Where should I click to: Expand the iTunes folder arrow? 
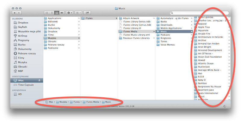(x=117, y=18)
